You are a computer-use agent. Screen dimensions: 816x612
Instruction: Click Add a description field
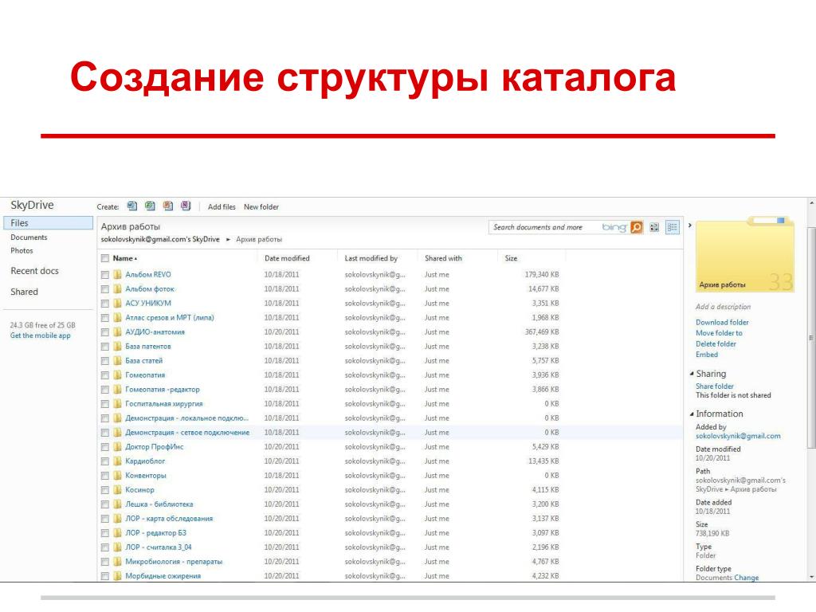723,307
